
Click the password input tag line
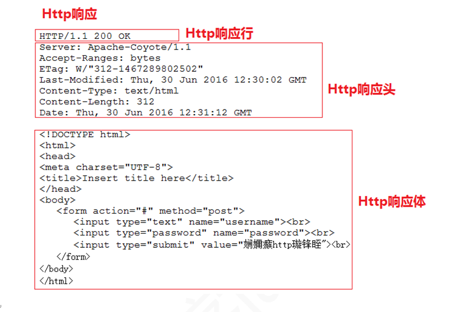pos(204,233)
